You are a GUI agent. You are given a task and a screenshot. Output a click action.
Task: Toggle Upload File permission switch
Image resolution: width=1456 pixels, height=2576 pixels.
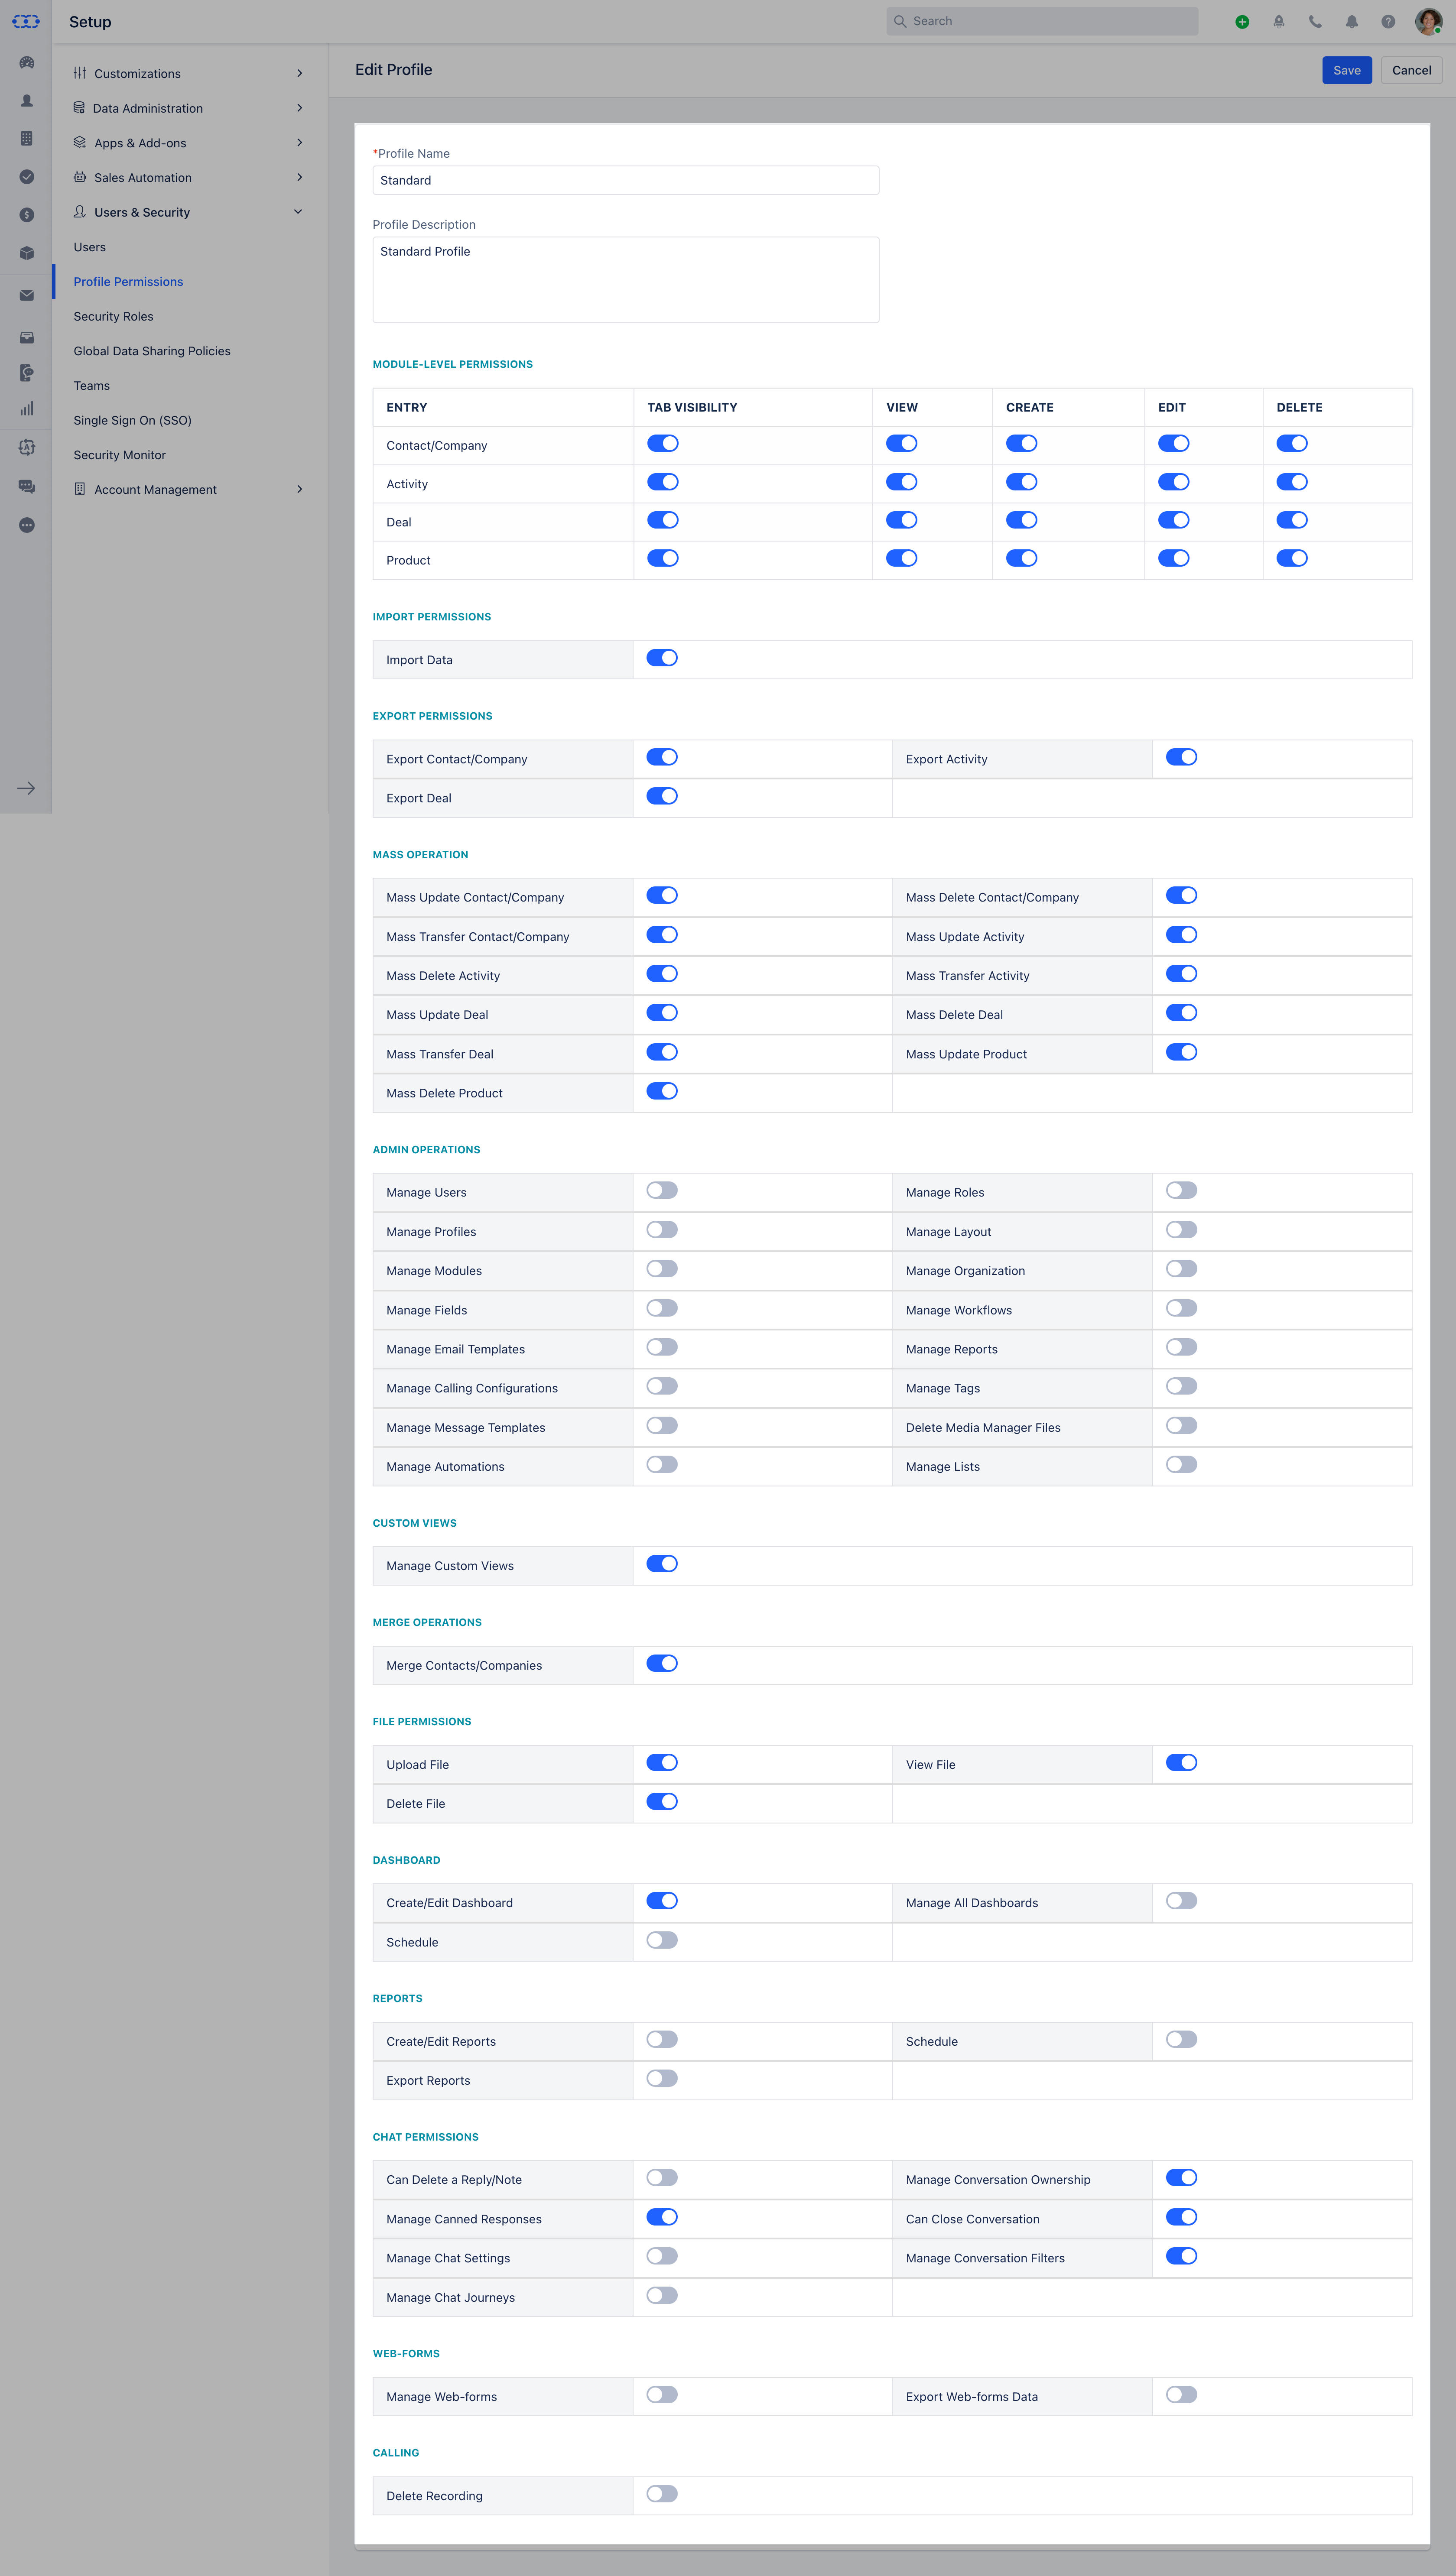pos(662,1762)
